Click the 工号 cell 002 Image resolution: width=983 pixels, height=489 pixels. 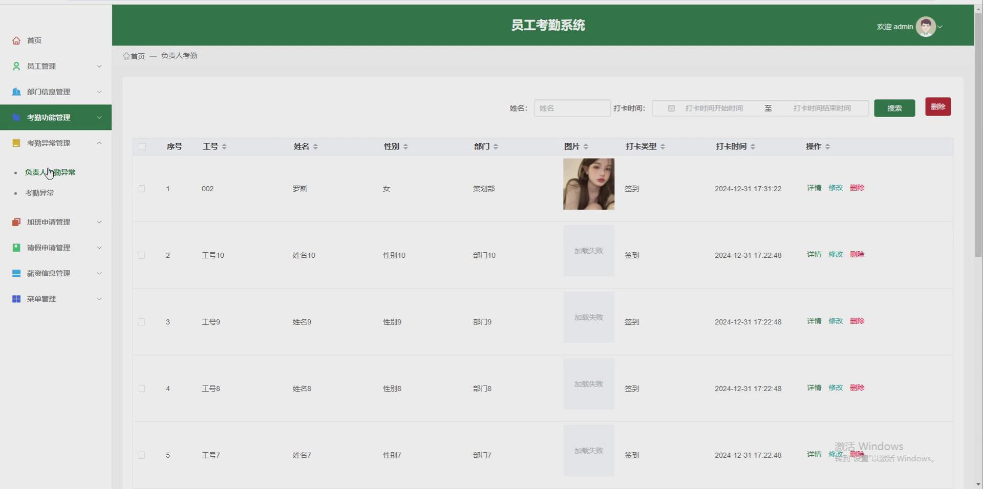tap(207, 189)
